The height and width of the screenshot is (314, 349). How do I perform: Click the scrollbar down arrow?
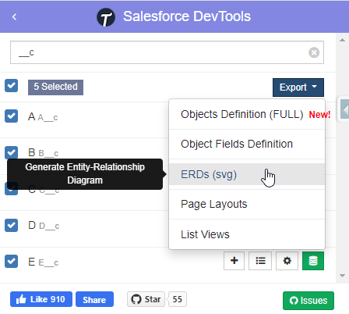tap(342, 276)
